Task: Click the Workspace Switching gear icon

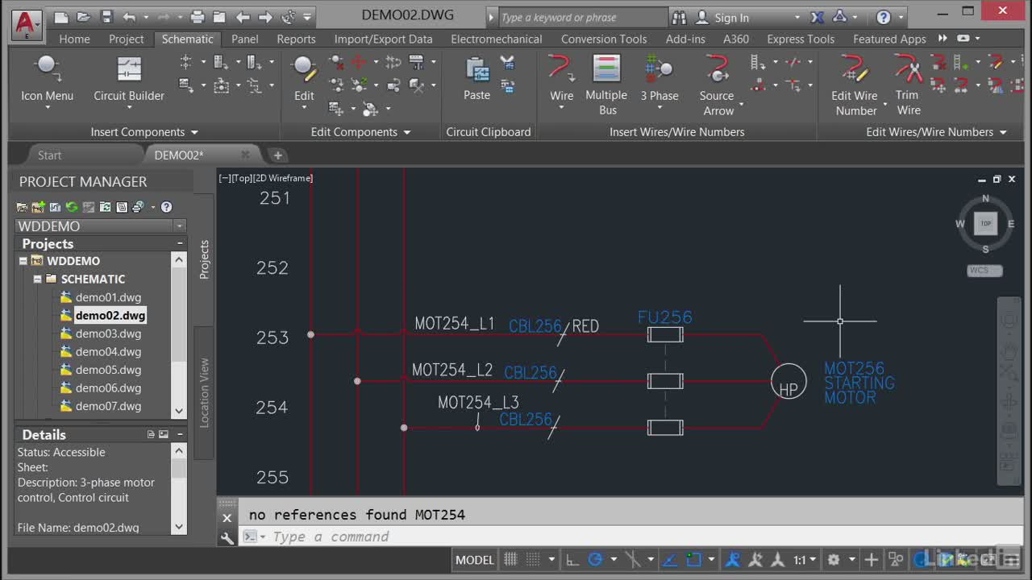Action: [833, 559]
